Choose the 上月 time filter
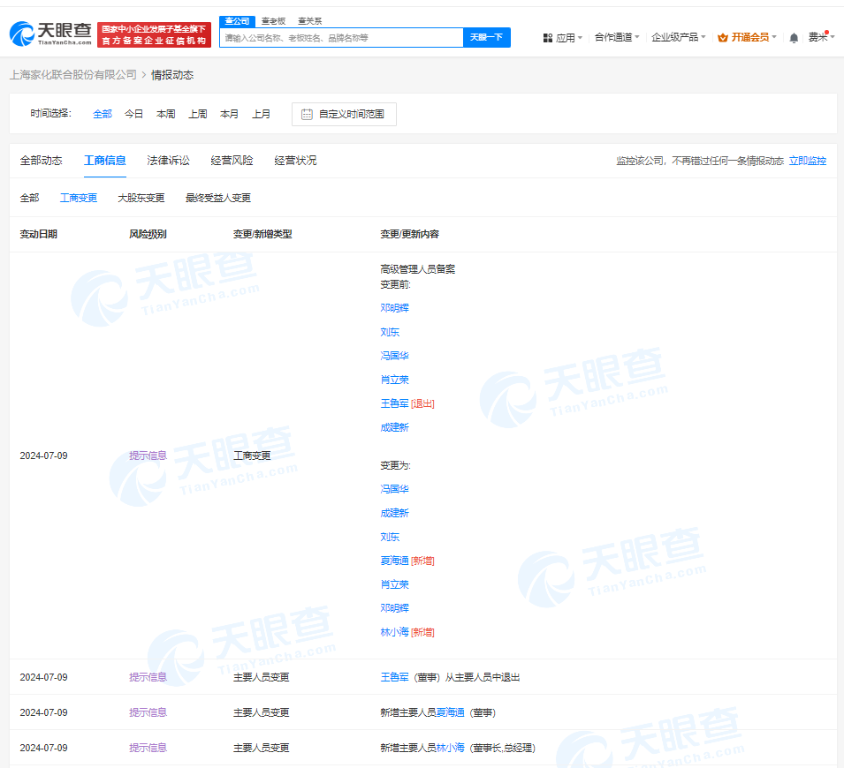 [261, 114]
